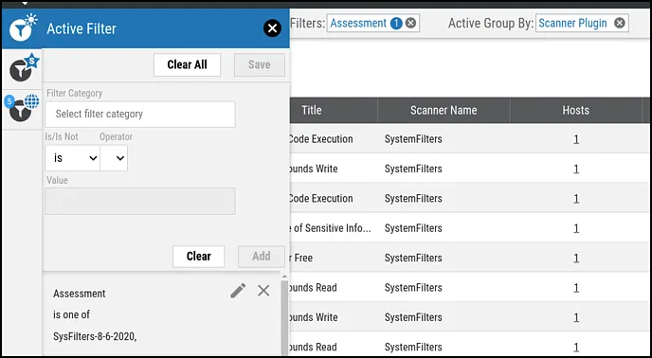
Task: Open the Select filter category field
Action: [x=140, y=115]
